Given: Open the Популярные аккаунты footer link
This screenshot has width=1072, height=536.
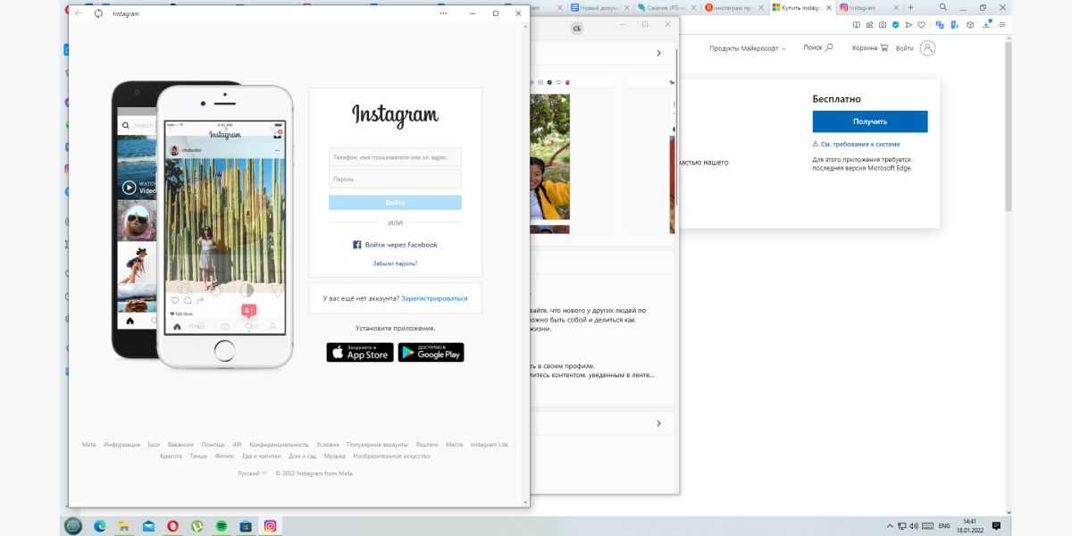Looking at the screenshot, I should pyautogui.click(x=377, y=444).
